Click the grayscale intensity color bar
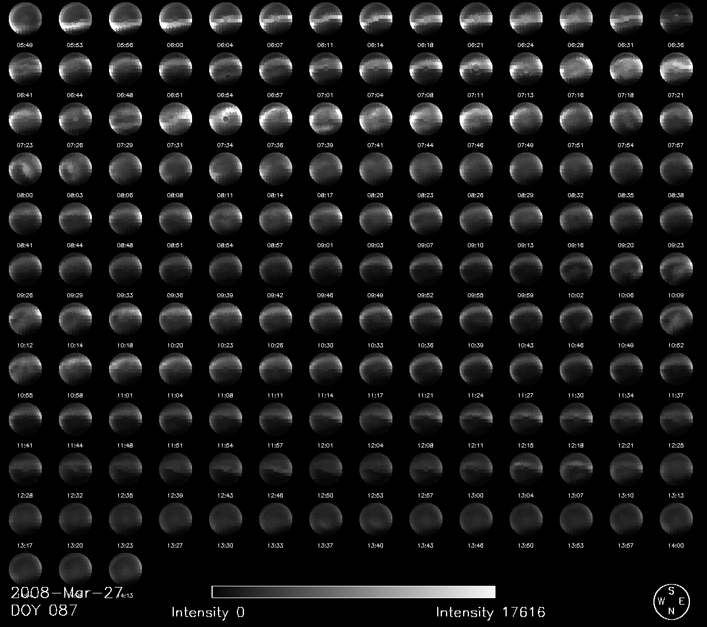Viewport: 707px width, 627px height. 353,592
